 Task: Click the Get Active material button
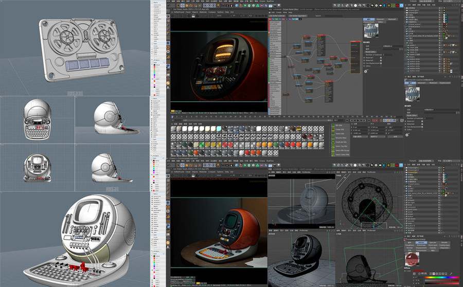coord(278,16)
